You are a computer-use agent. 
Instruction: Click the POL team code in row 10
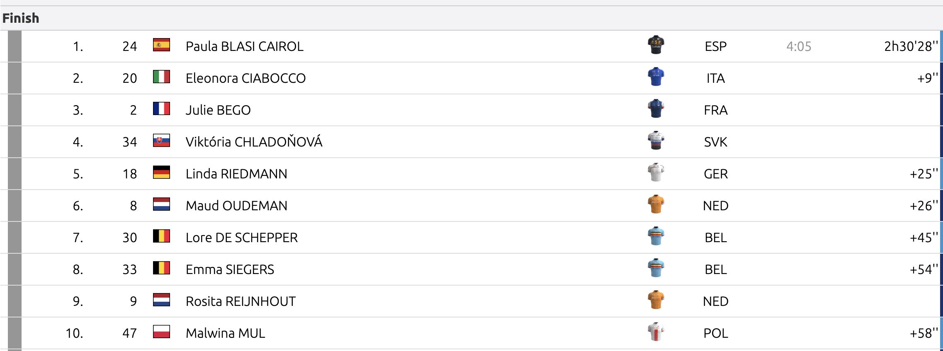pos(716,333)
